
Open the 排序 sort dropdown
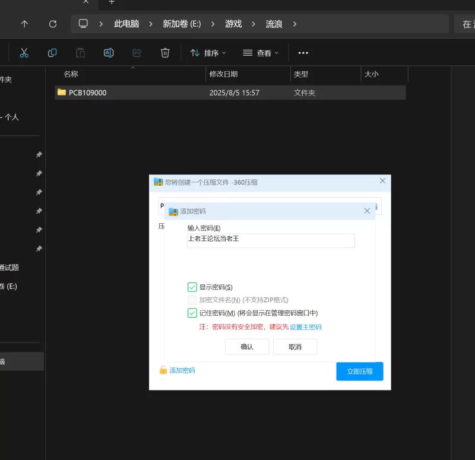[x=208, y=53]
